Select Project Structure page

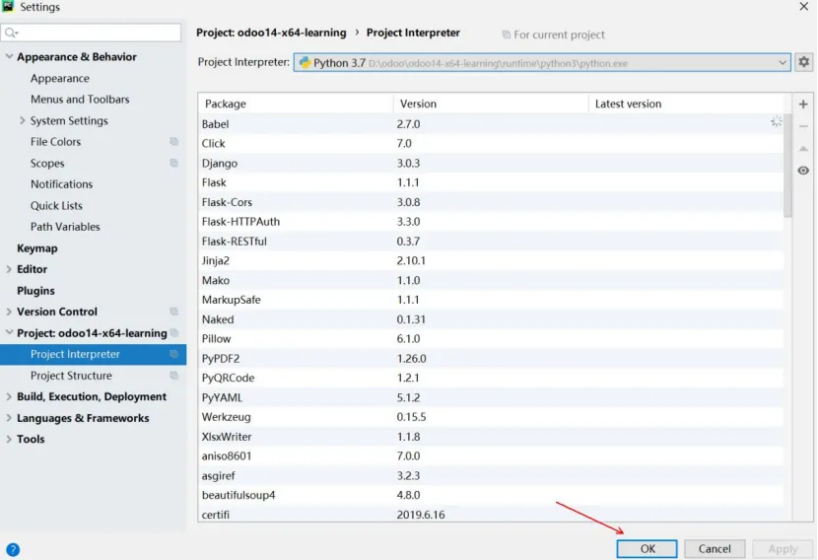click(71, 376)
